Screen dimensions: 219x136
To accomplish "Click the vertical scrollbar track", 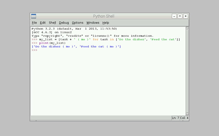I will coord(188,71).
